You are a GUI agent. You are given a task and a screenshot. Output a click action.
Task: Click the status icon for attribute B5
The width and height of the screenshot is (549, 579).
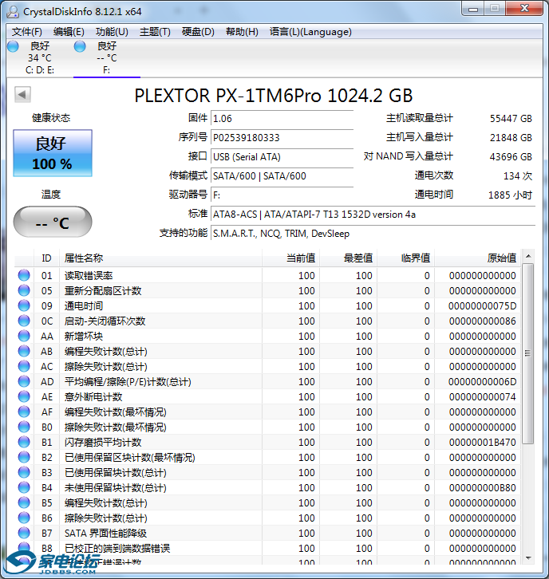point(24,502)
